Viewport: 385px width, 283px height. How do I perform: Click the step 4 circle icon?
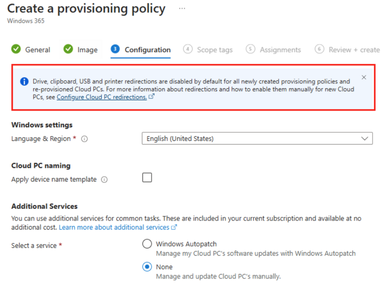(188, 49)
